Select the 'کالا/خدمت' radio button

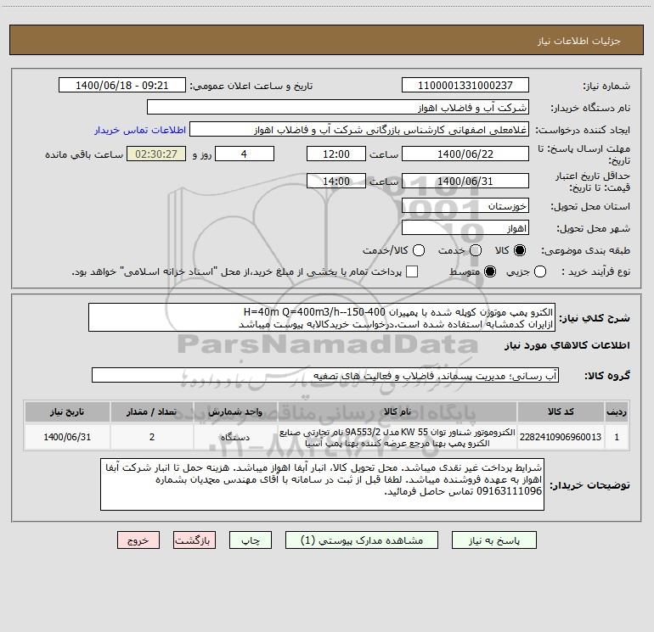pyautogui.click(x=419, y=250)
